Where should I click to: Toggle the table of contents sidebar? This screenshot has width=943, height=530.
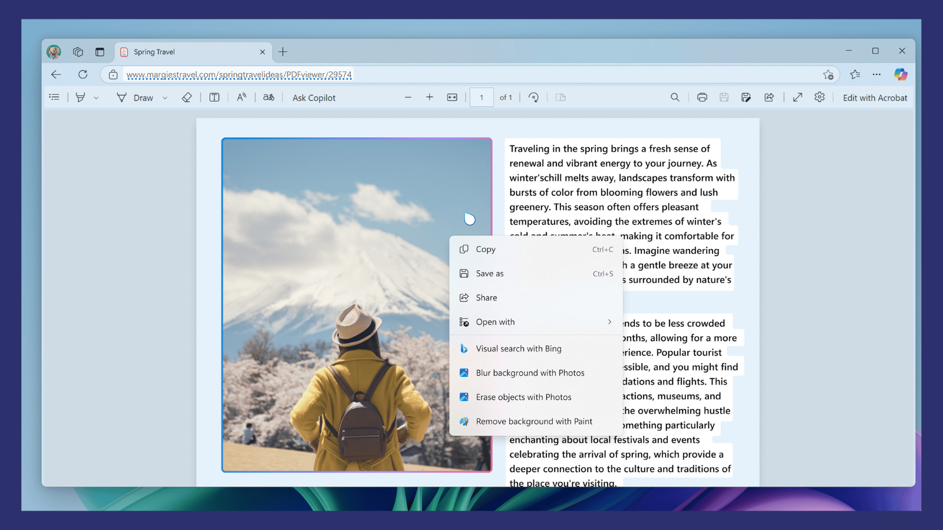[x=54, y=98]
